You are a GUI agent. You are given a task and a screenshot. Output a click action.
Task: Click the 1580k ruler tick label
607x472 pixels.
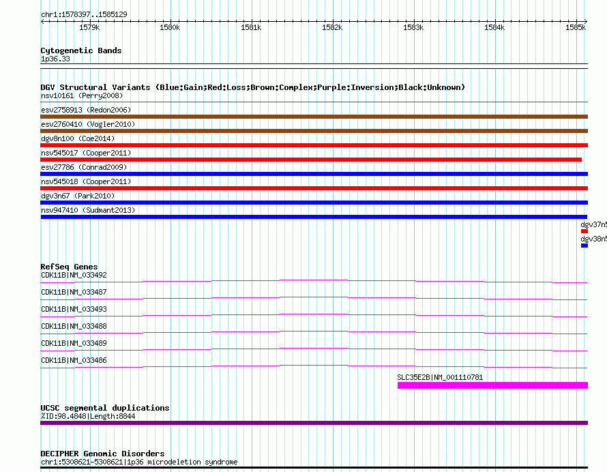pos(170,27)
